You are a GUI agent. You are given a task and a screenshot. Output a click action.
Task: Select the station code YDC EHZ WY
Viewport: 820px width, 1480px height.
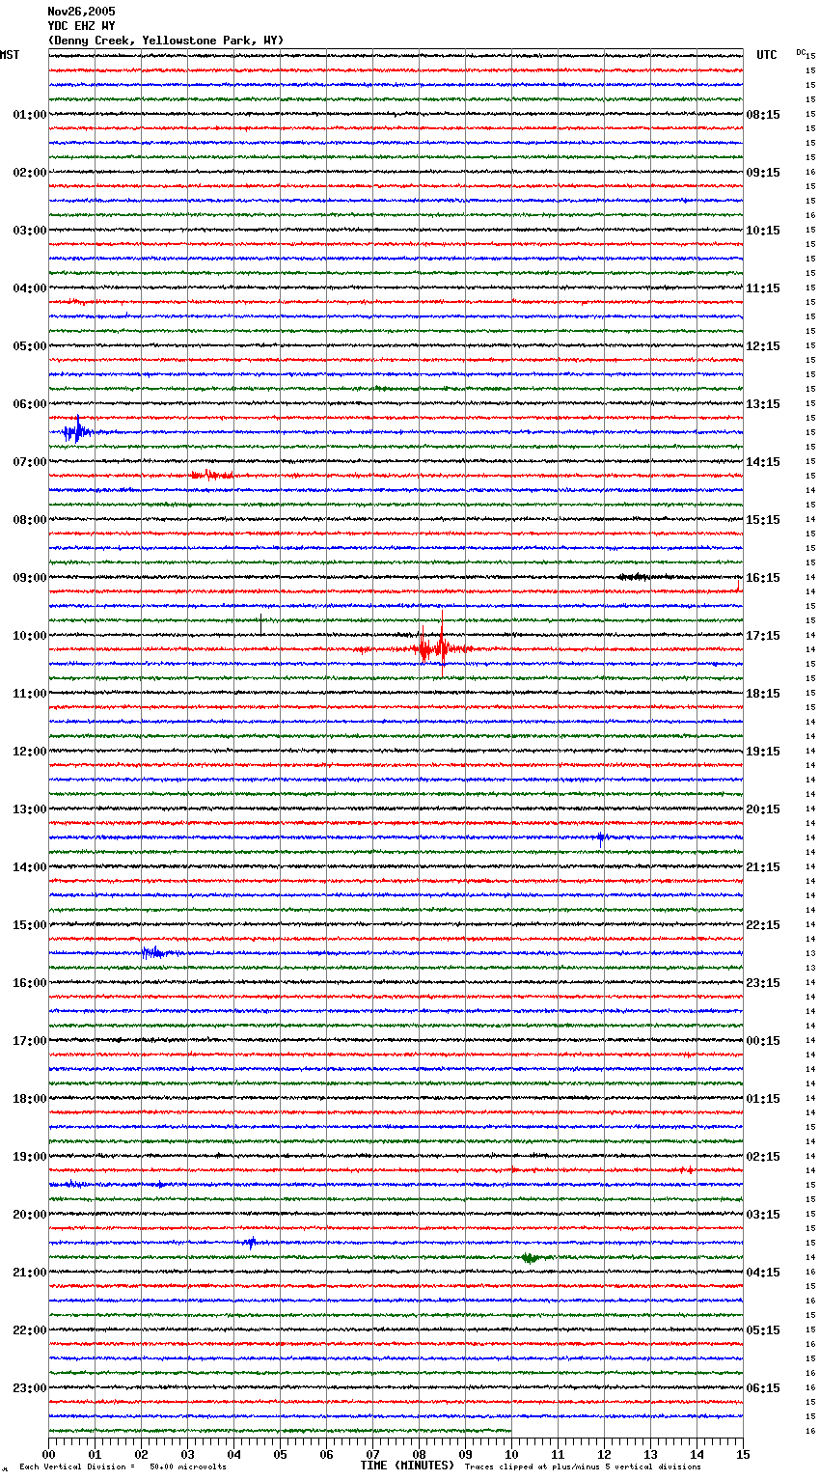coord(81,26)
